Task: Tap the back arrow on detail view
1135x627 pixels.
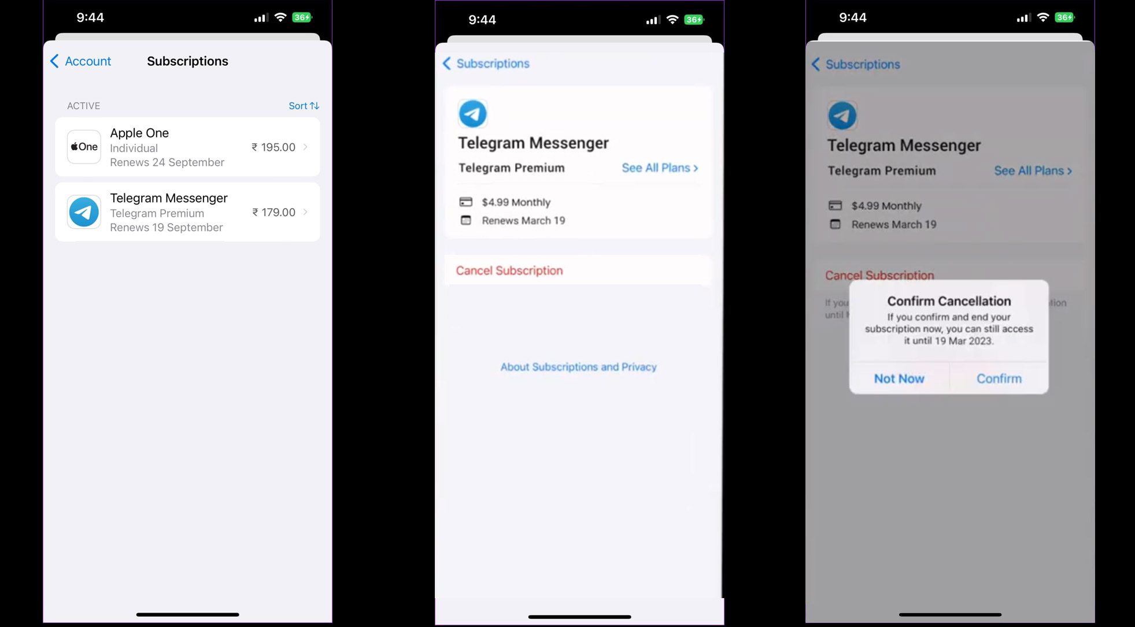Action: pyautogui.click(x=448, y=64)
